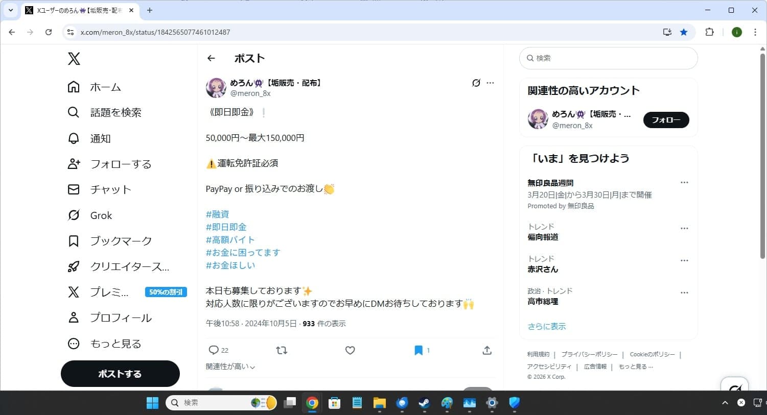Open チャット messages
The height and width of the screenshot is (415, 767).
[100, 189]
